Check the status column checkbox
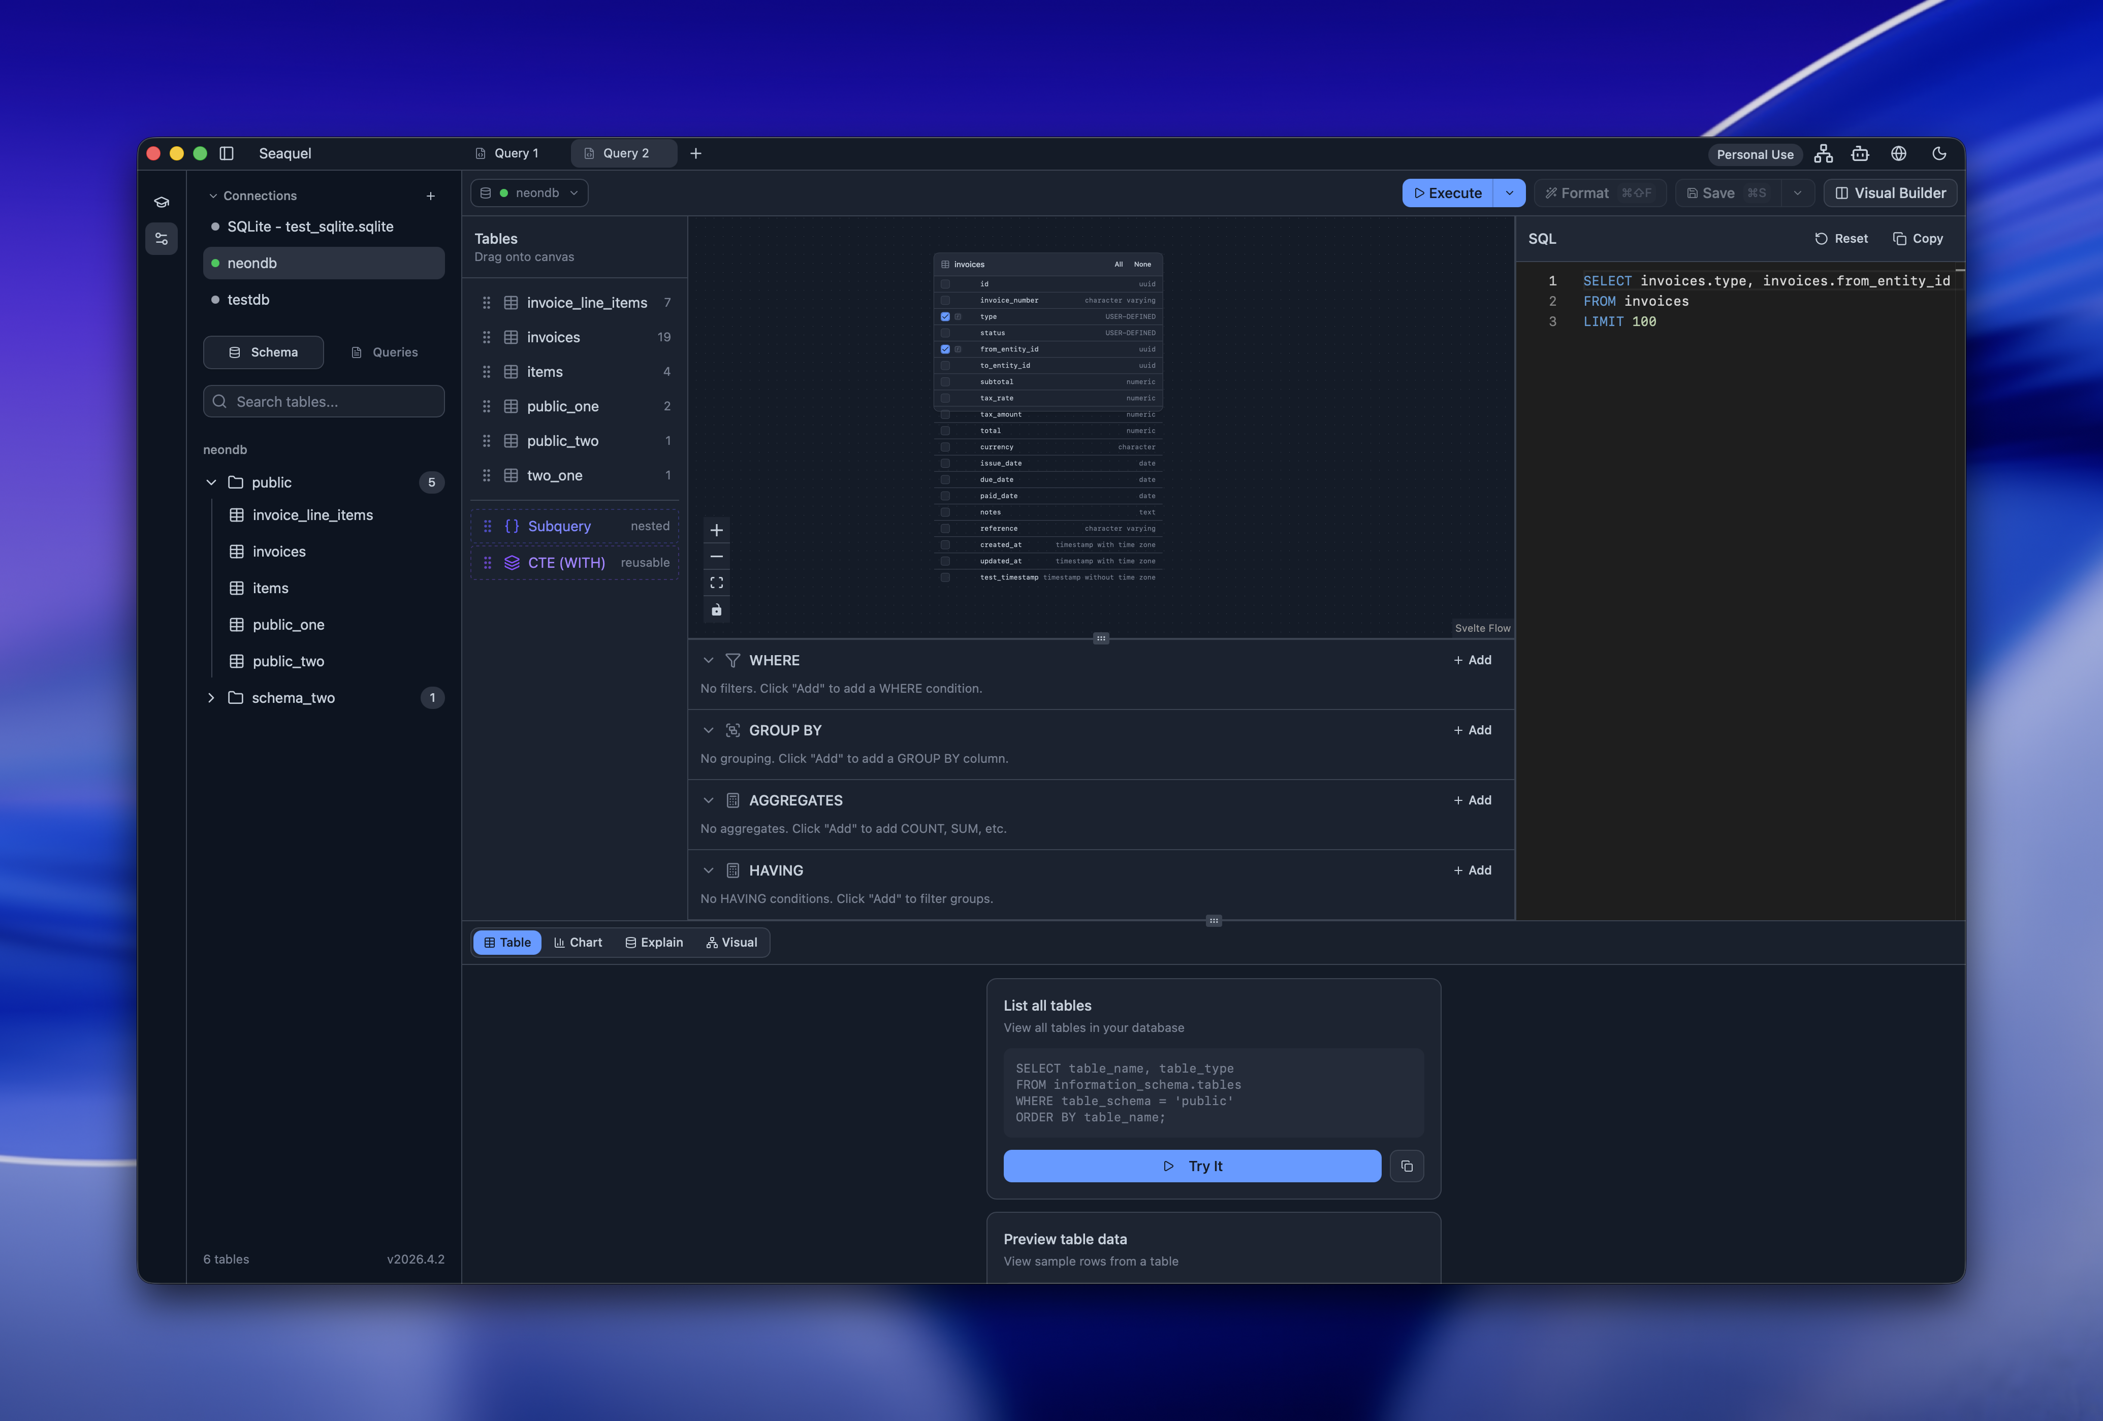Image resolution: width=2103 pixels, height=1421 pixels. (x=945, y=333)
